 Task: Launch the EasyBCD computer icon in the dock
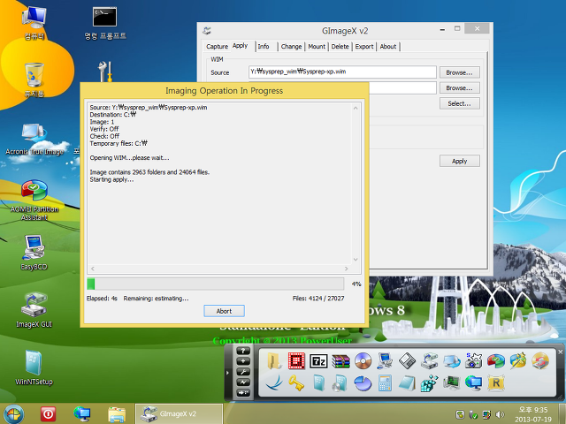pyautogui.click(x=385, y=361)
